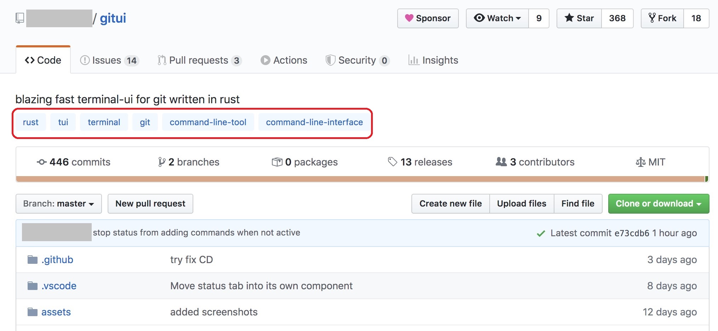This screenshot has height=331, width=718.
Task: Open the .vscode folder
Action: 59,286
